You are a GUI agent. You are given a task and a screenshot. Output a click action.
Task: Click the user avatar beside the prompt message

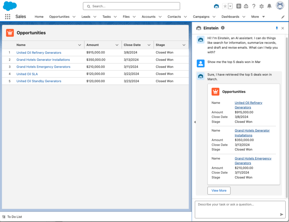pyautogui.click(x=201, y=64)
